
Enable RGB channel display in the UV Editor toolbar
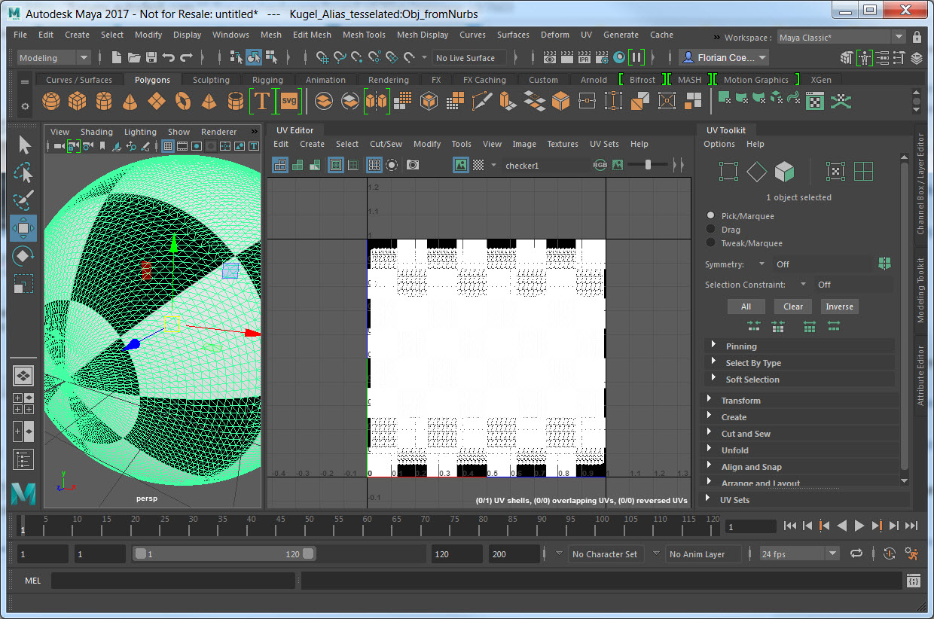coord(600,165)
